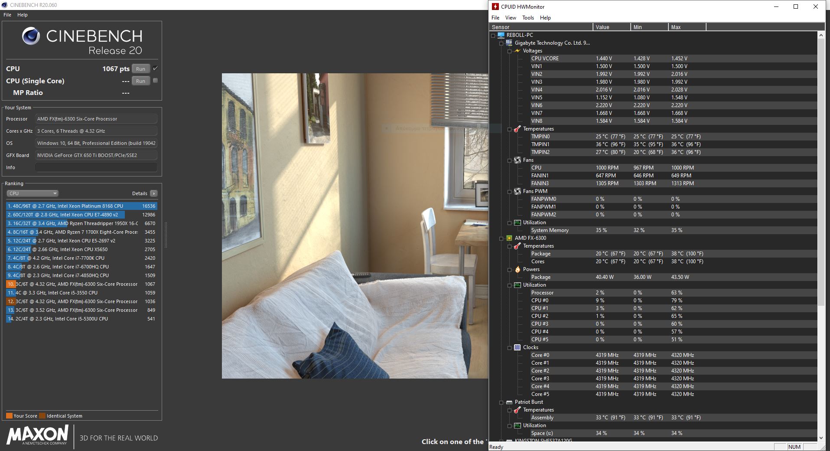Click the HWMonitor scroll down arrow
Viewport: 830px width, 451px height.
[x=821, y=438]
